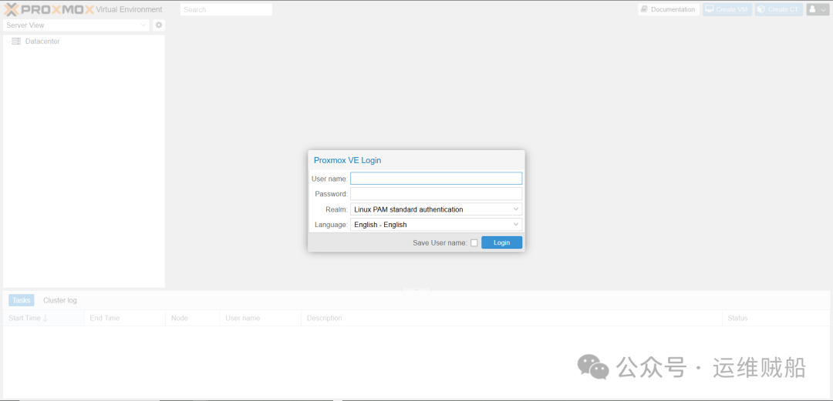Click the Proxmox VE Login title
833x401 pixels.
[x=347, y=160]
